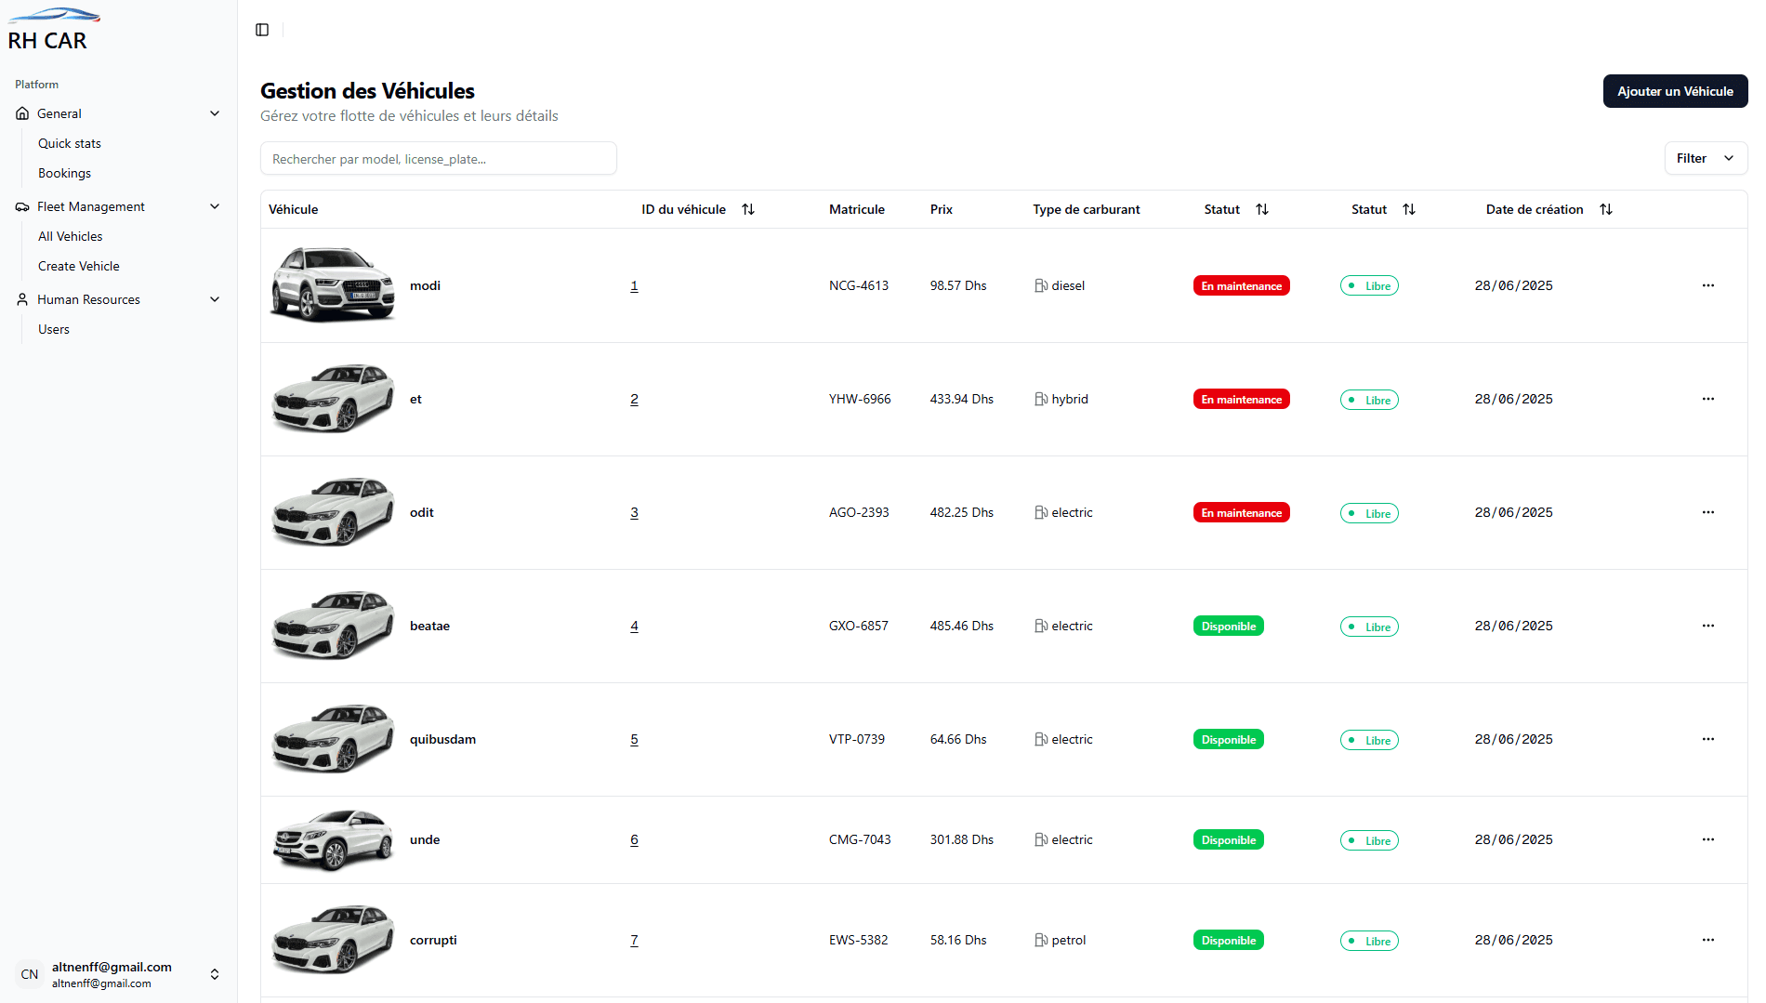This screenshot has height=1003, width=1766.
Task: Click the fuel icon on the diesel row
Action: click(1040, 285)
